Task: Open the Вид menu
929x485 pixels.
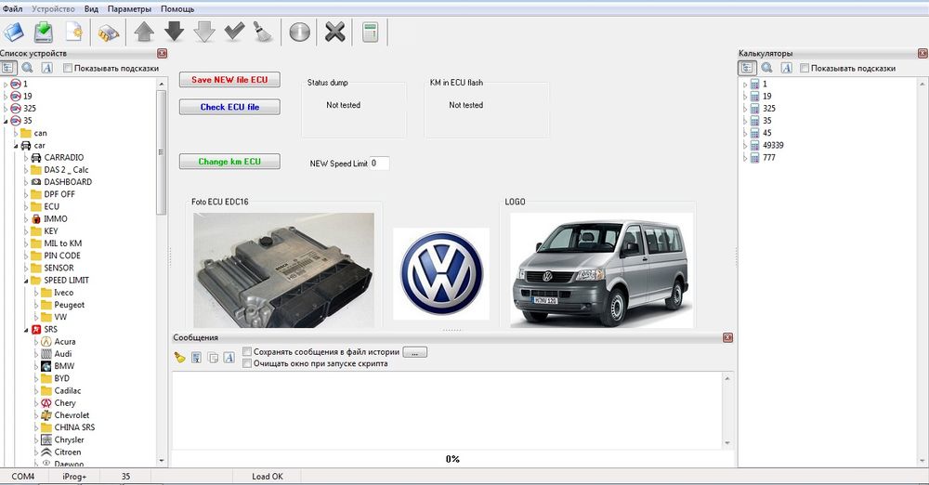Action: (91, 9)
